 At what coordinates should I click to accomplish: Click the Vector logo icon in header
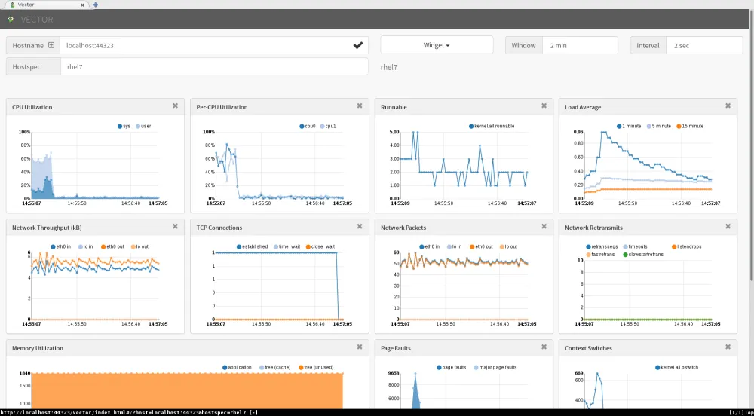tap(12, 20)
